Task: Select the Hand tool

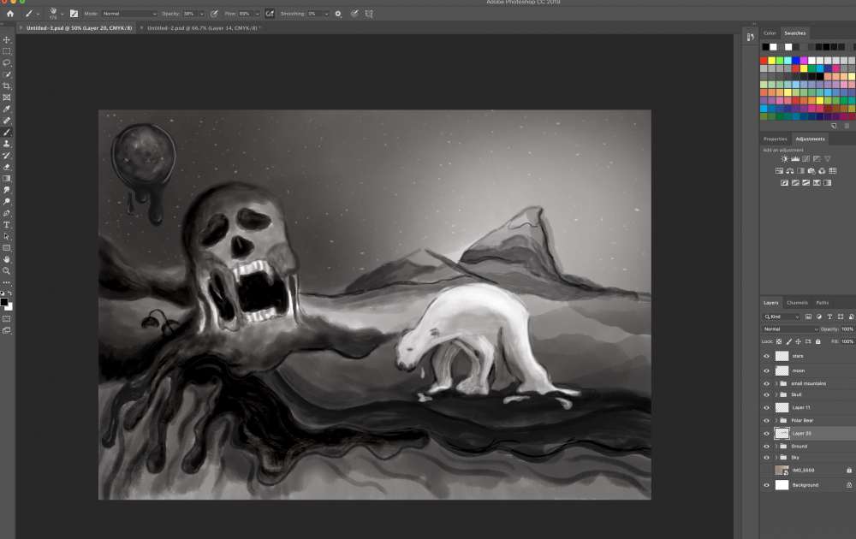Action: pyautogui.click(x=7, y=259)
